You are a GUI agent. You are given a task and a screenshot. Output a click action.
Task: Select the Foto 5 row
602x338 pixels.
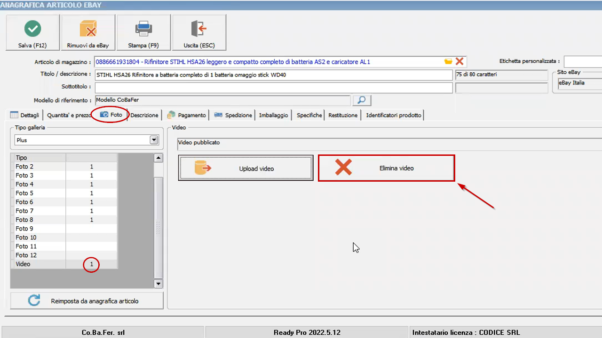[64, 193]
